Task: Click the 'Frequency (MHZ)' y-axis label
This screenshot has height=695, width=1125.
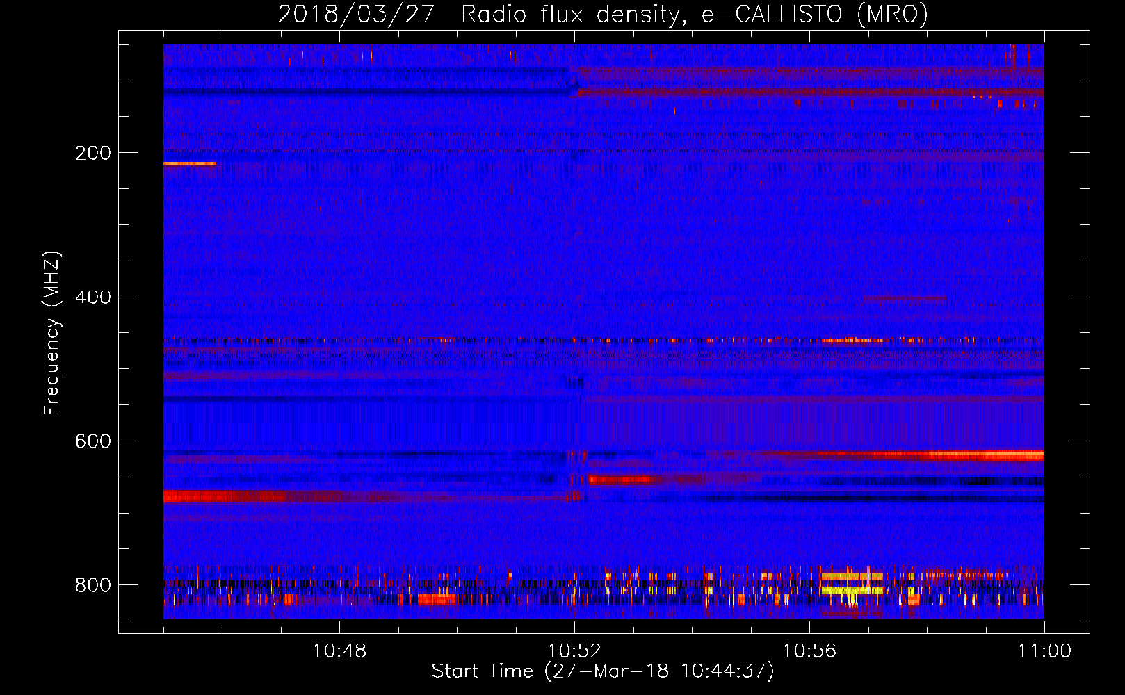Action: pyautogui.click(x=52, y=333)
